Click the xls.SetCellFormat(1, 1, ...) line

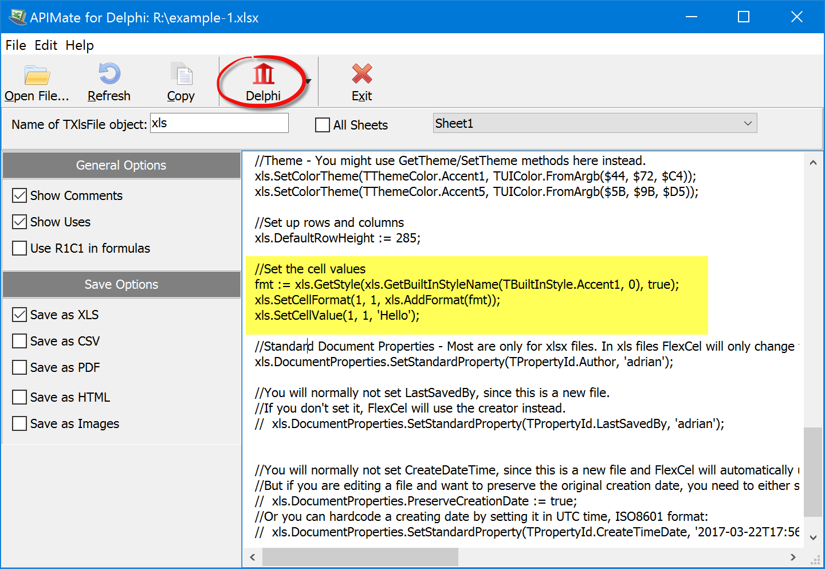click(x=378, y=300)
